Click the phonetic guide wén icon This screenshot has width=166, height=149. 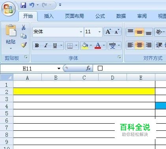(x=112, y=46)
